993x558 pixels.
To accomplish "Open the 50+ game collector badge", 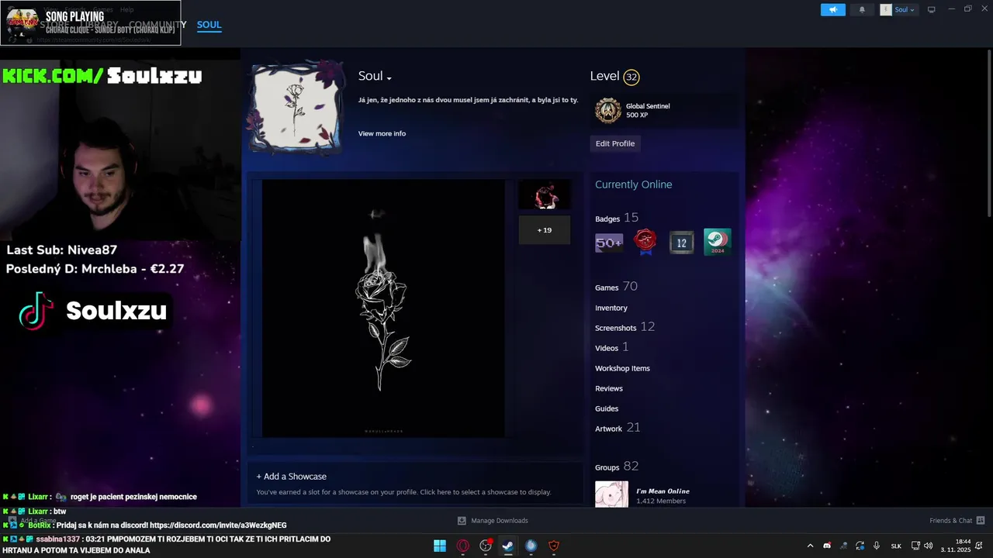I will pos(609,243).
